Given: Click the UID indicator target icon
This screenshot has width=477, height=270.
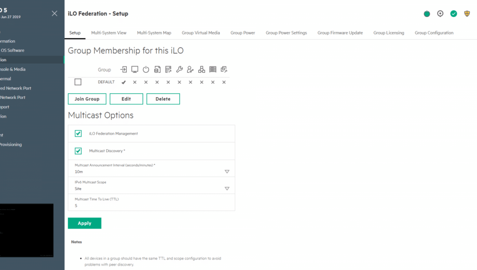Looking at the screenshot, I should click(x=440, y=14).
